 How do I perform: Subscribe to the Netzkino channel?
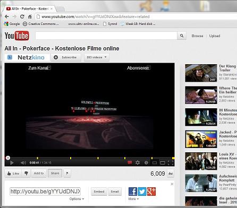pyautogui.click(x=66, y=57)
